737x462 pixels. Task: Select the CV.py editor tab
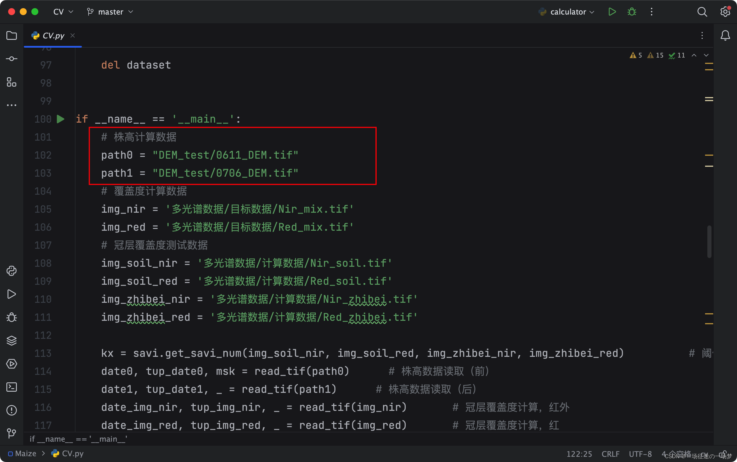pyautogui.click(x=53, y=36)
